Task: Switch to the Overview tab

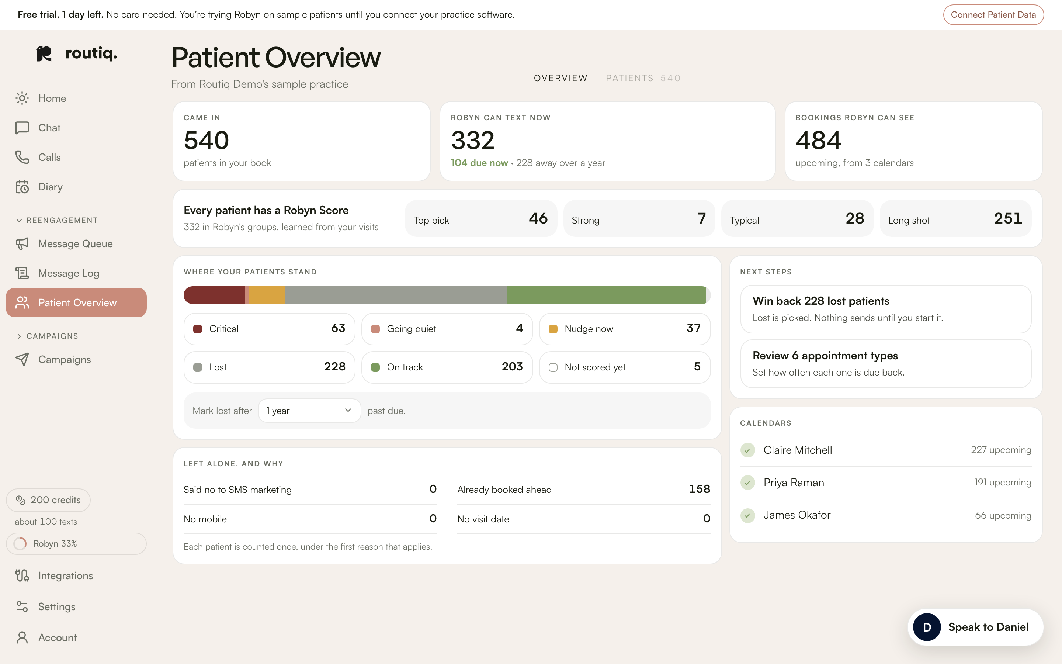Action: pos(560,78)
